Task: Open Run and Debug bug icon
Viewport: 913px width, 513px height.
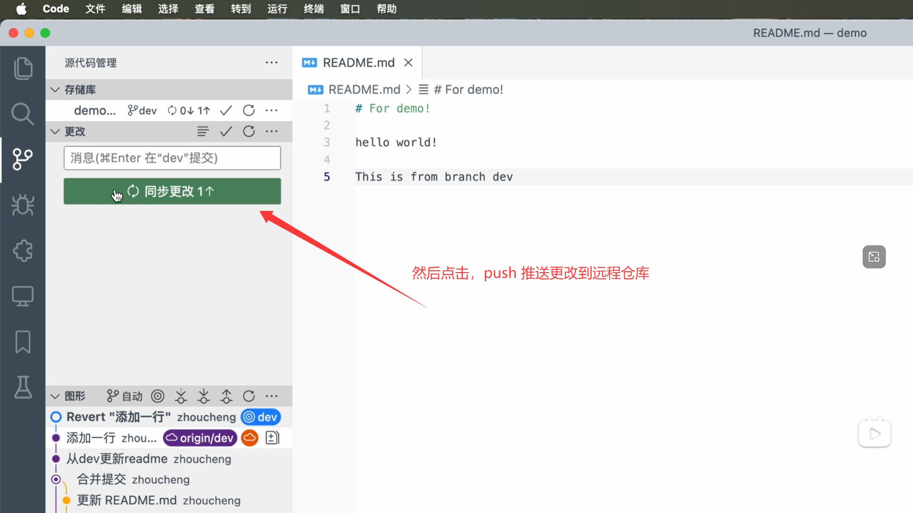Action: 23,205
